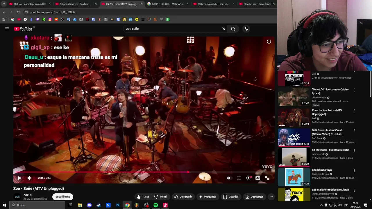Clear the search box text

224,29
